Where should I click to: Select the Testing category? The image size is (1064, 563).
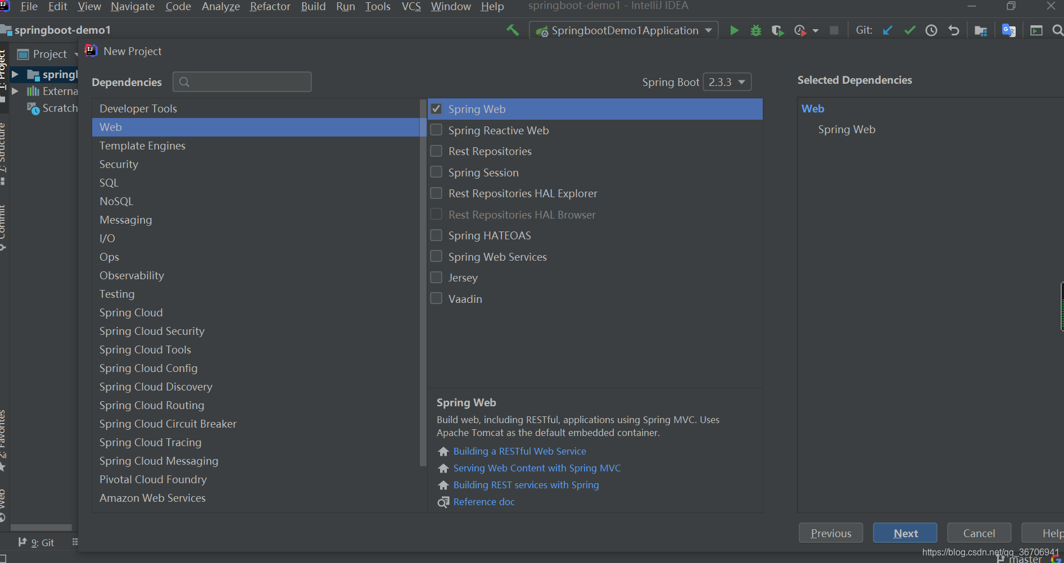tap(256, 294)
